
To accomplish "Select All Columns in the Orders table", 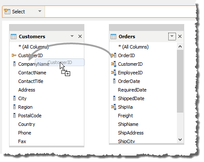I will (x=133, y=47).
